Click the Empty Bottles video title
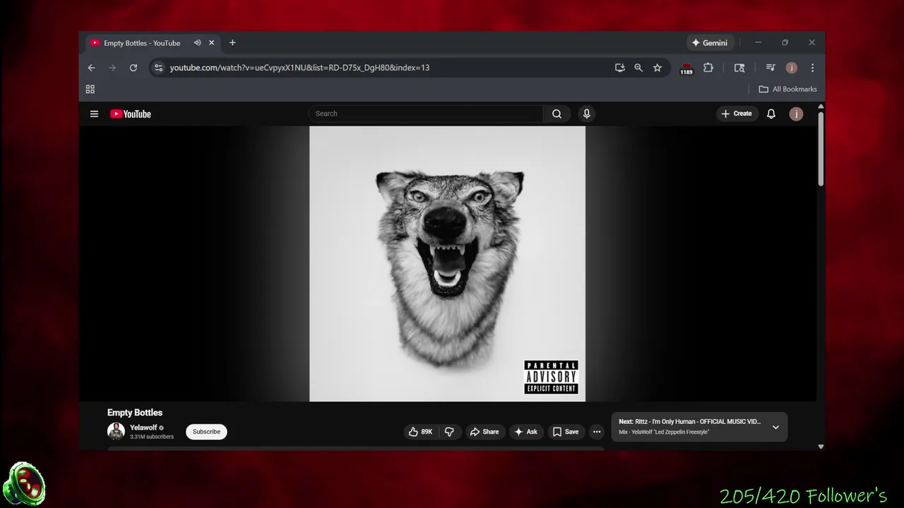This screenshot has width=904, height=508. (x=135, y=413)
